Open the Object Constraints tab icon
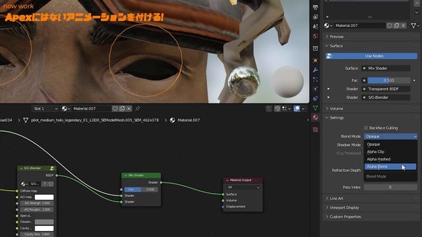This screenshot has height=237, width=422. 315,98
